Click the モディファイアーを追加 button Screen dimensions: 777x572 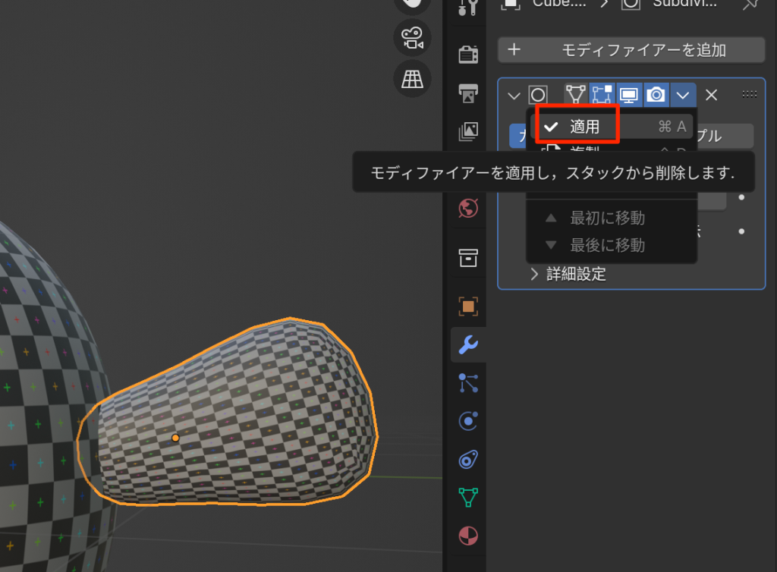[631, 50]
